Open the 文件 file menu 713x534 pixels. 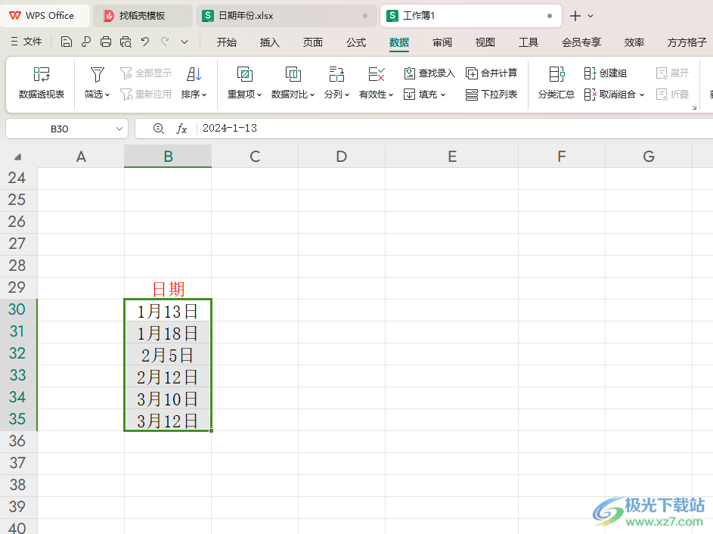tap(26, 42)
